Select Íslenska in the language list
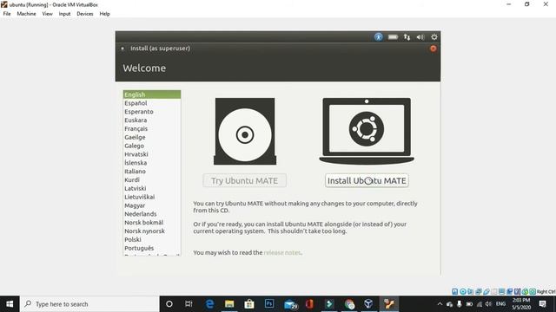 [x=152, y=163]
